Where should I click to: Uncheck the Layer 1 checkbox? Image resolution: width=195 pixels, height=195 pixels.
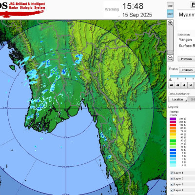point(172,173)
